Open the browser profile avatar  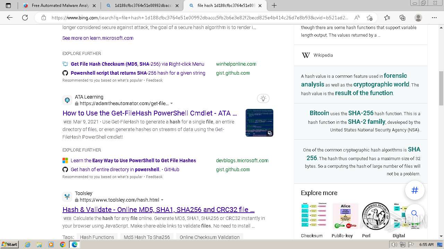[418, 18]
